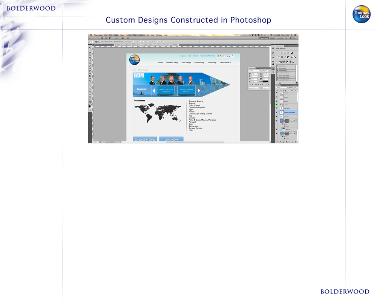
Task: Toggle Zoom All Windows checkbox
Action: coord(113,42)
